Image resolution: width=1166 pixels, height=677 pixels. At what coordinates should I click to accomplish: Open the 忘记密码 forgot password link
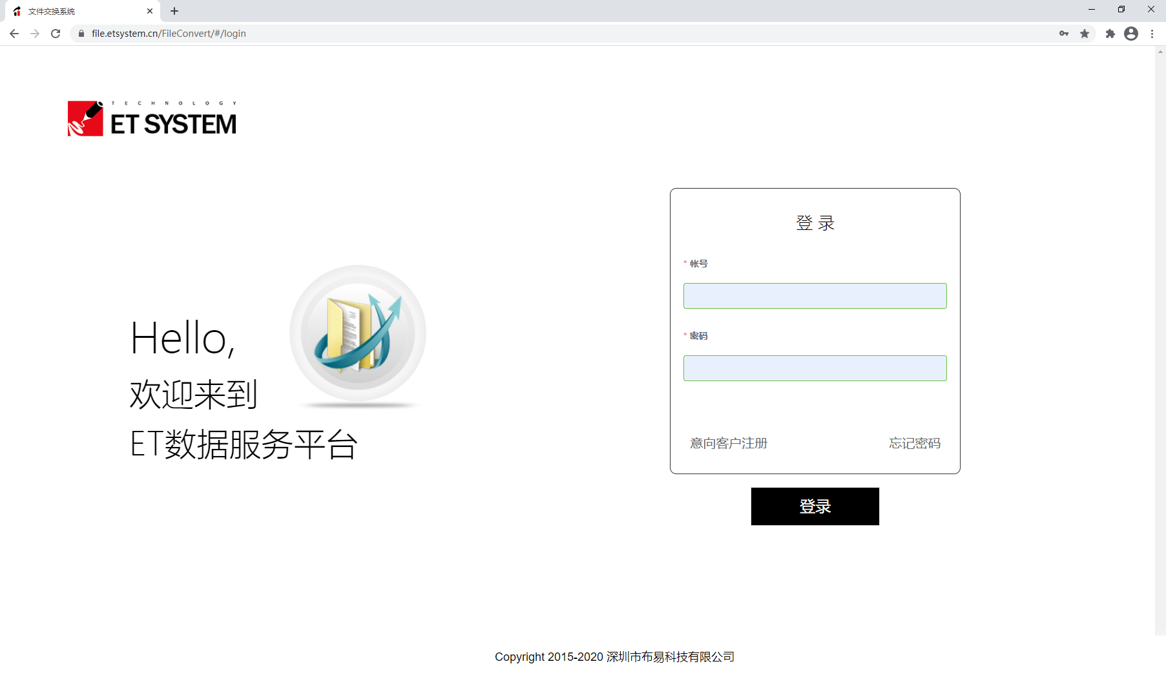pos(914,443)
